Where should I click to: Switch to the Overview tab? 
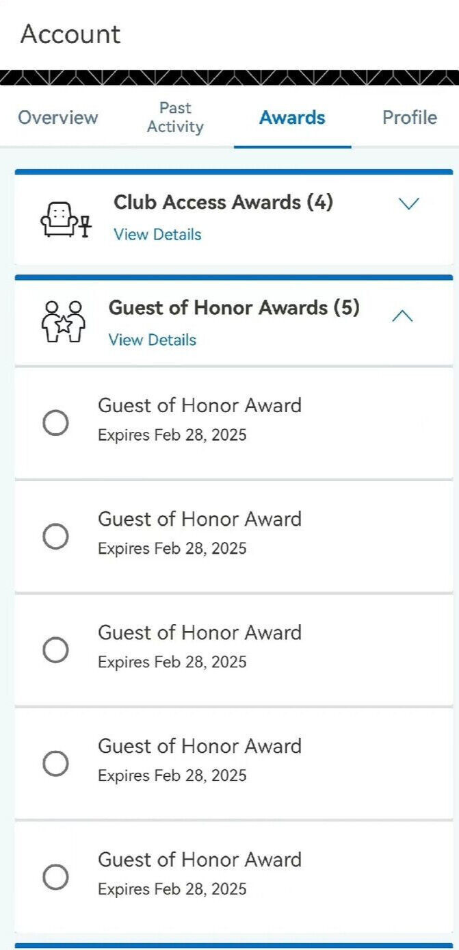click(57, 118)
